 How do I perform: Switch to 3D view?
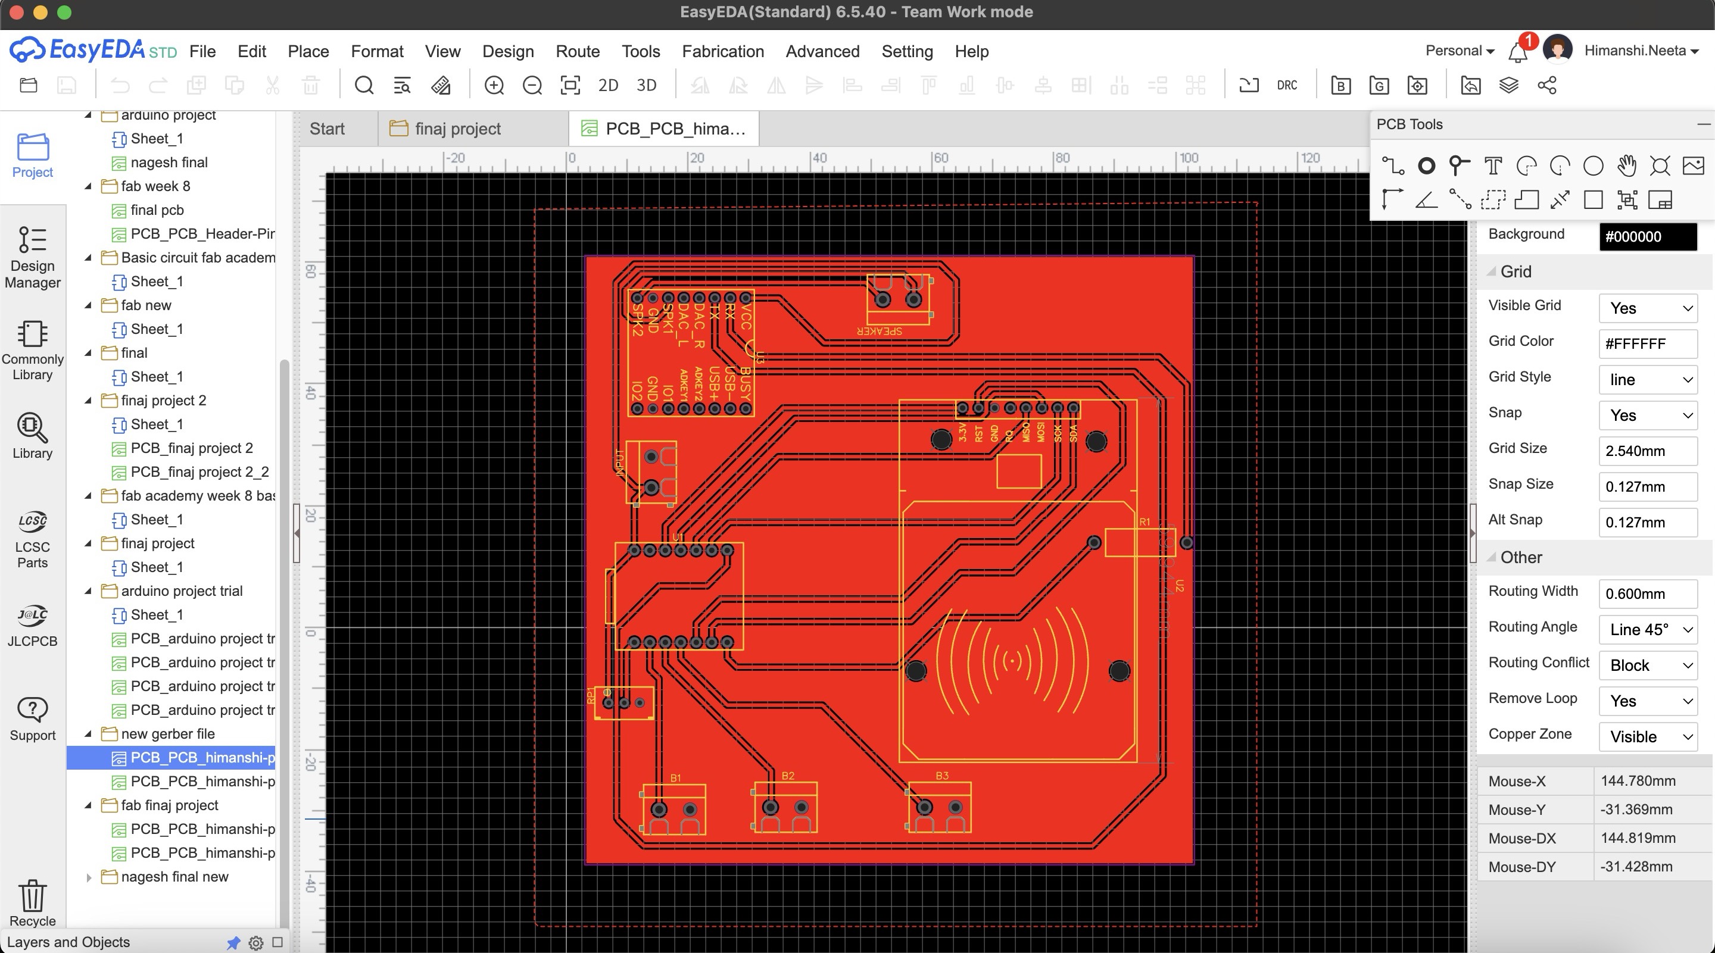coord(646,85)
